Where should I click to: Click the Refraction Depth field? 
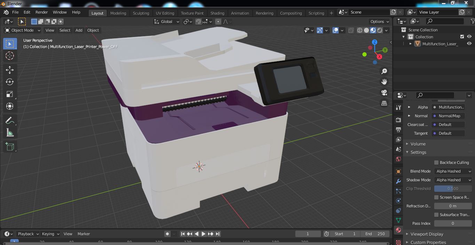[453, 206]
